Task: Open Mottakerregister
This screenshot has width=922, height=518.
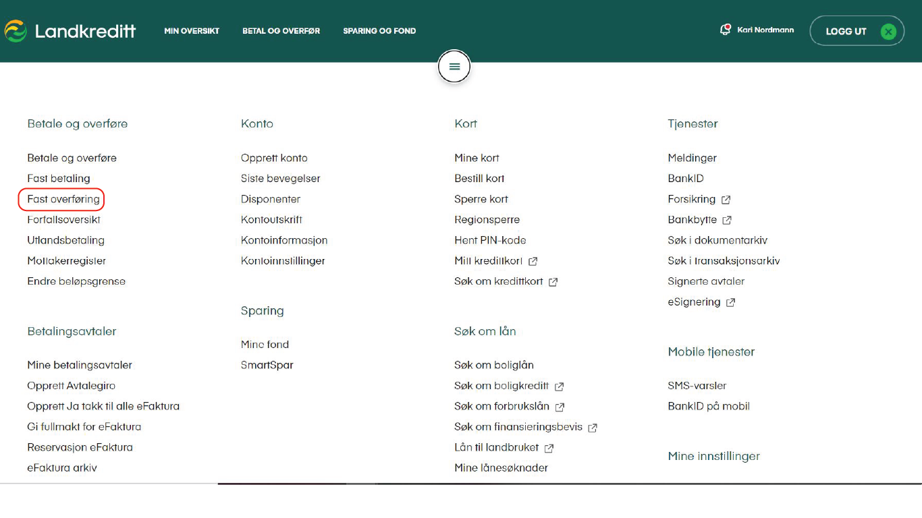Action: [x=66, y=261]
